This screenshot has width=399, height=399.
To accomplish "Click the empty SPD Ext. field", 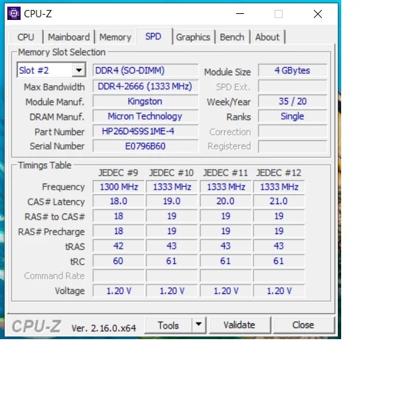I will click(x=293, y=86).
